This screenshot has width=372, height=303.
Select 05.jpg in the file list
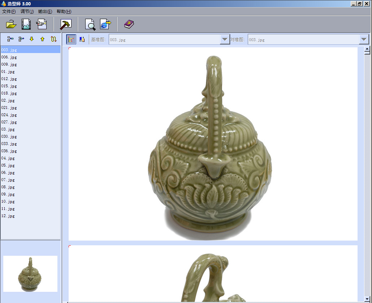(x=31, y=165)
